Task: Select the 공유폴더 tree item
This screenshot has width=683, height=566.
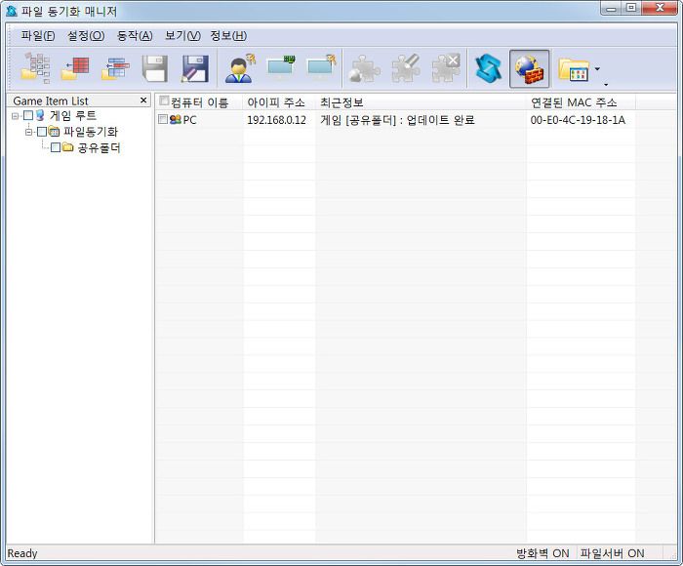Action: (99, 147)
